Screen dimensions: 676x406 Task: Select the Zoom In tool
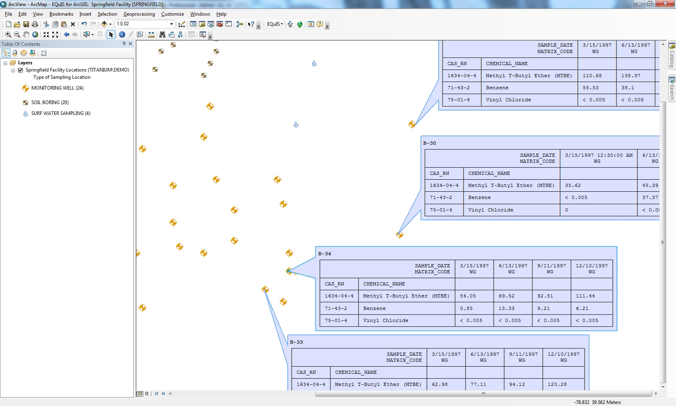click(8, 35)
